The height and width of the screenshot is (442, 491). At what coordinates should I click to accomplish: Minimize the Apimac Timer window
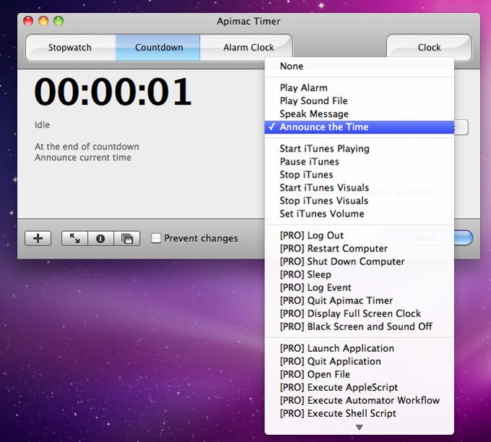43,21
